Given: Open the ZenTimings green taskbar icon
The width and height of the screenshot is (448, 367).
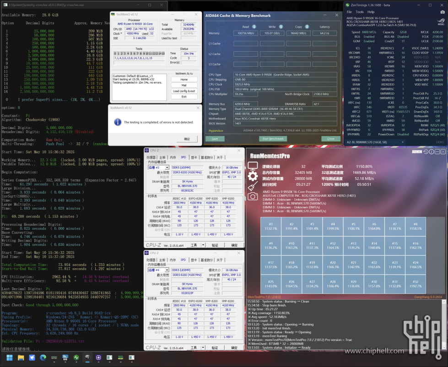Looking at the screenshot, I should [x=76, y=357].
